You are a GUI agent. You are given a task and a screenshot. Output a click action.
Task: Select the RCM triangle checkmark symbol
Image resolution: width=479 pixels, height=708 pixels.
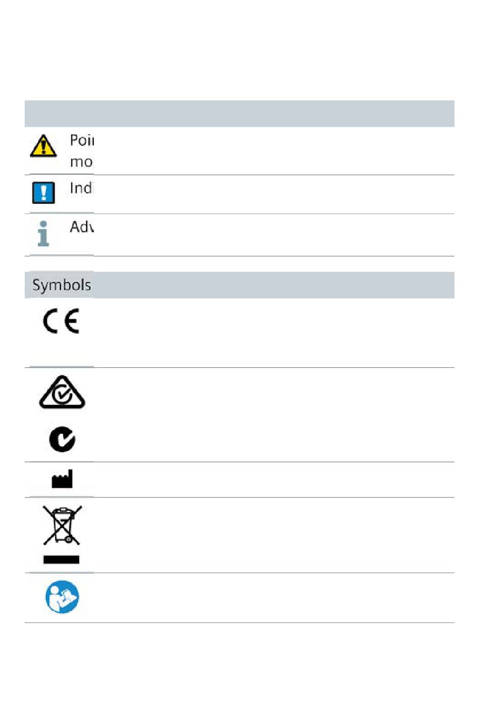coord(62,392)
